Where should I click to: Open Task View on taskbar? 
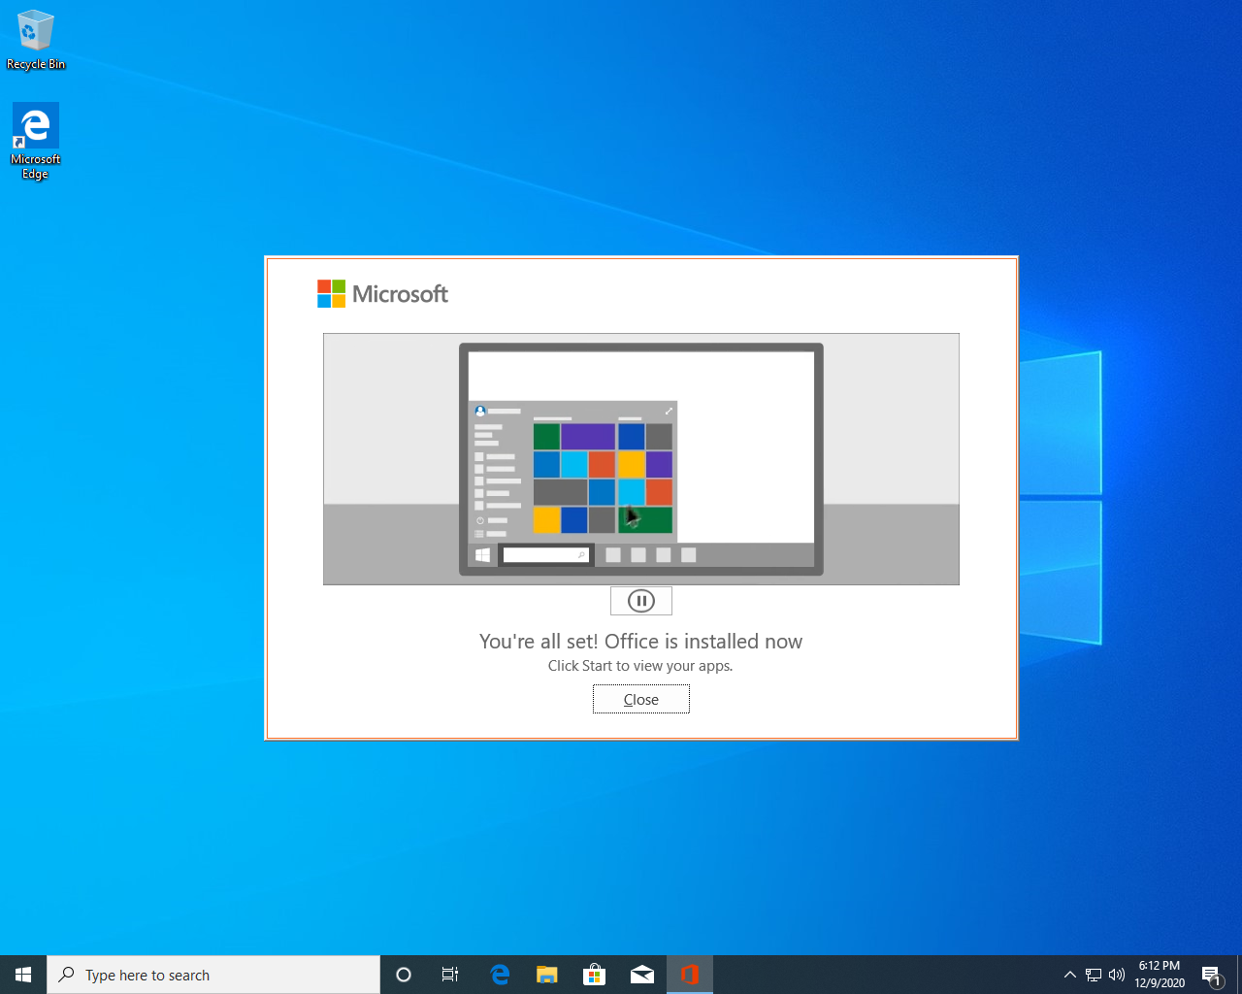[x=450, y=975]
